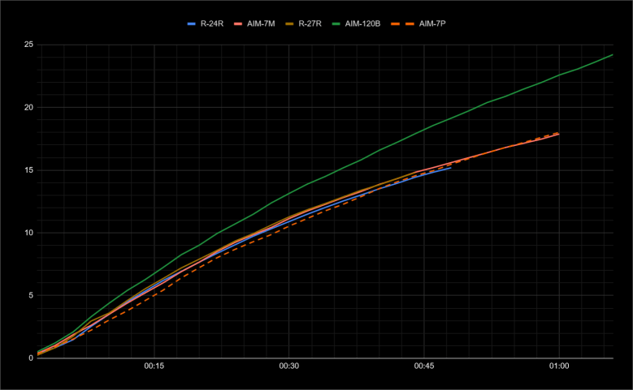This screenshot has width=633, height=390.
Task: Hide the AIM-7M series via legend label
Action: click(262, 24)
